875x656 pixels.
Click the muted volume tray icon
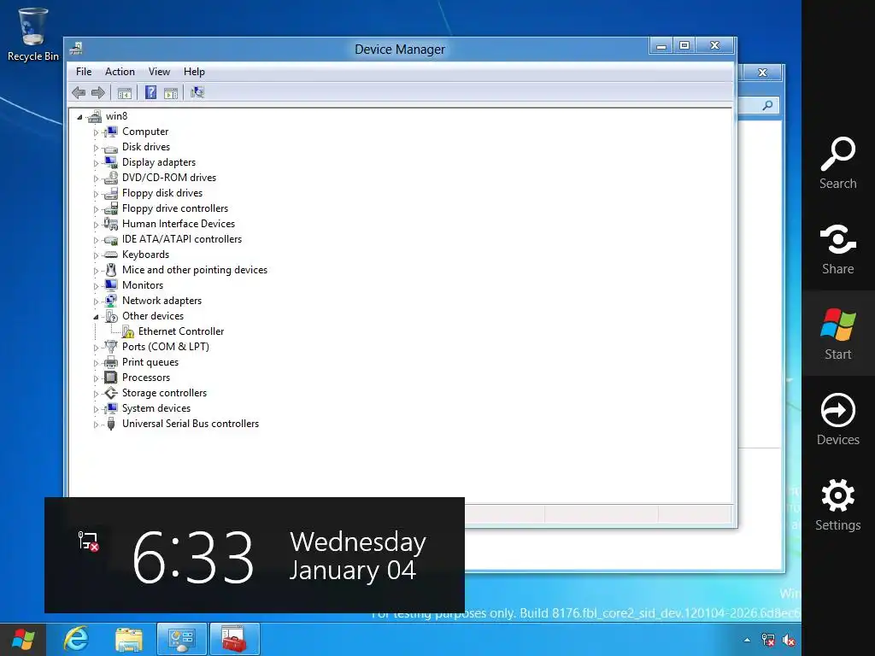click(789, 640)
